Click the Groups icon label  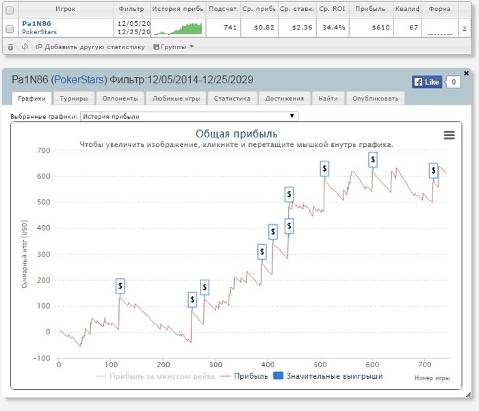tap(173, 47)
